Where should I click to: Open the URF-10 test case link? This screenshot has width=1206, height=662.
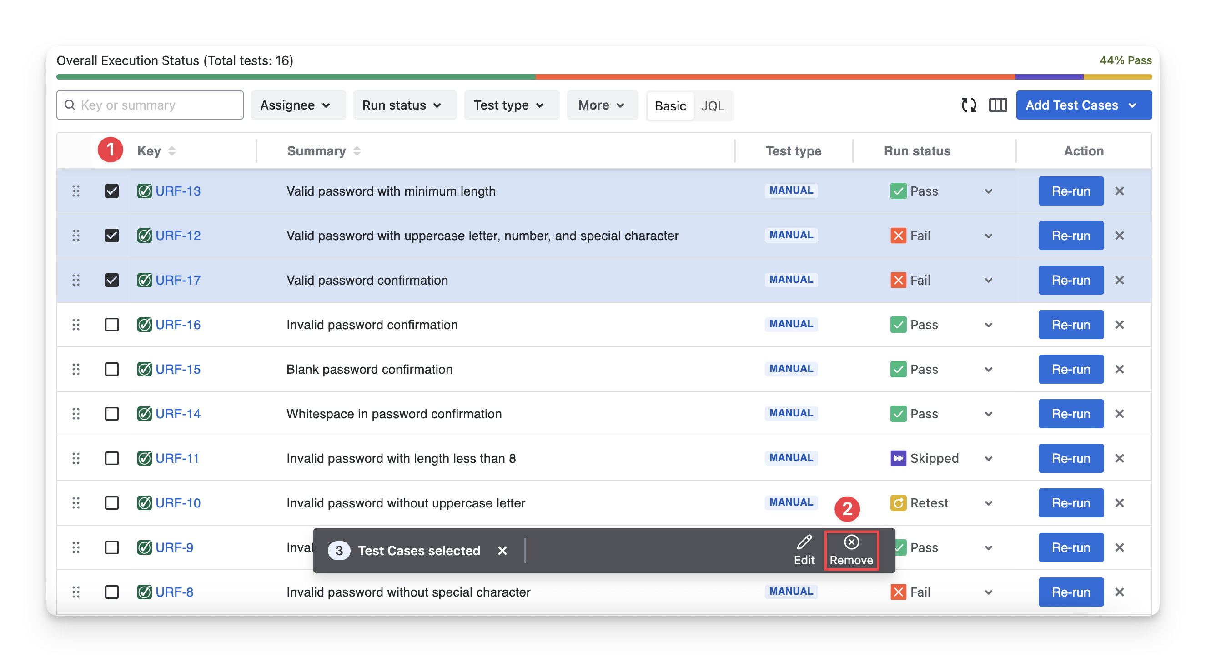(x=178, y=502)
